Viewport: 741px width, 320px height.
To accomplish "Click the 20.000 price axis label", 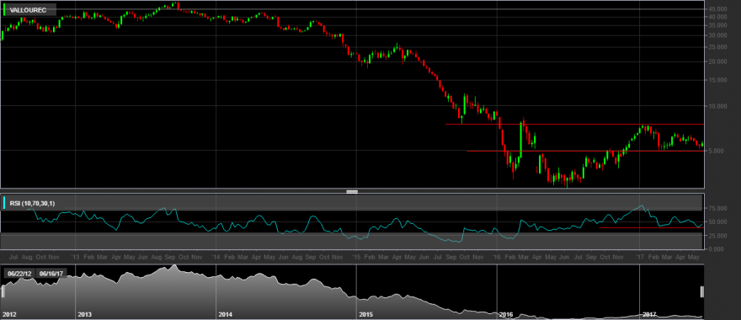I will coord(717,61).
